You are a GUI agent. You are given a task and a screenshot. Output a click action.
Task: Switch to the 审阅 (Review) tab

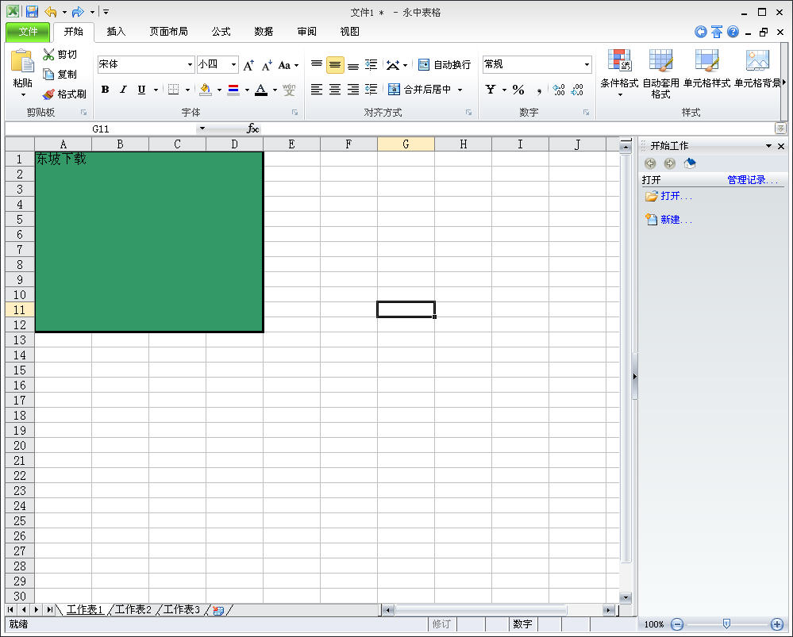[306, 32]
